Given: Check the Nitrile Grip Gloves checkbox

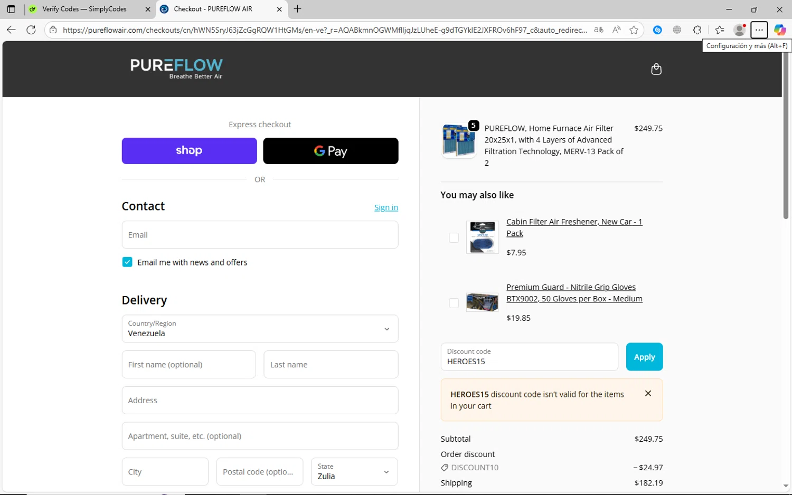Looking at the screenshot, I should click(x=454, y=303).
